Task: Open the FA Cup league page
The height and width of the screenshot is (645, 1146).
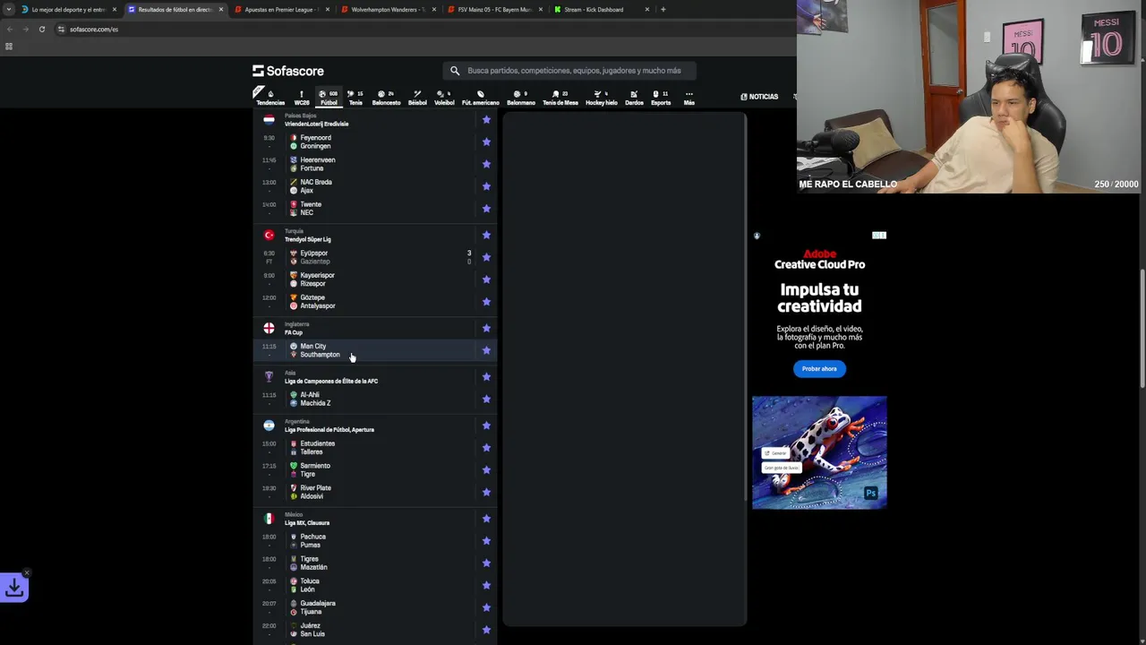Action: coord(294,332)
